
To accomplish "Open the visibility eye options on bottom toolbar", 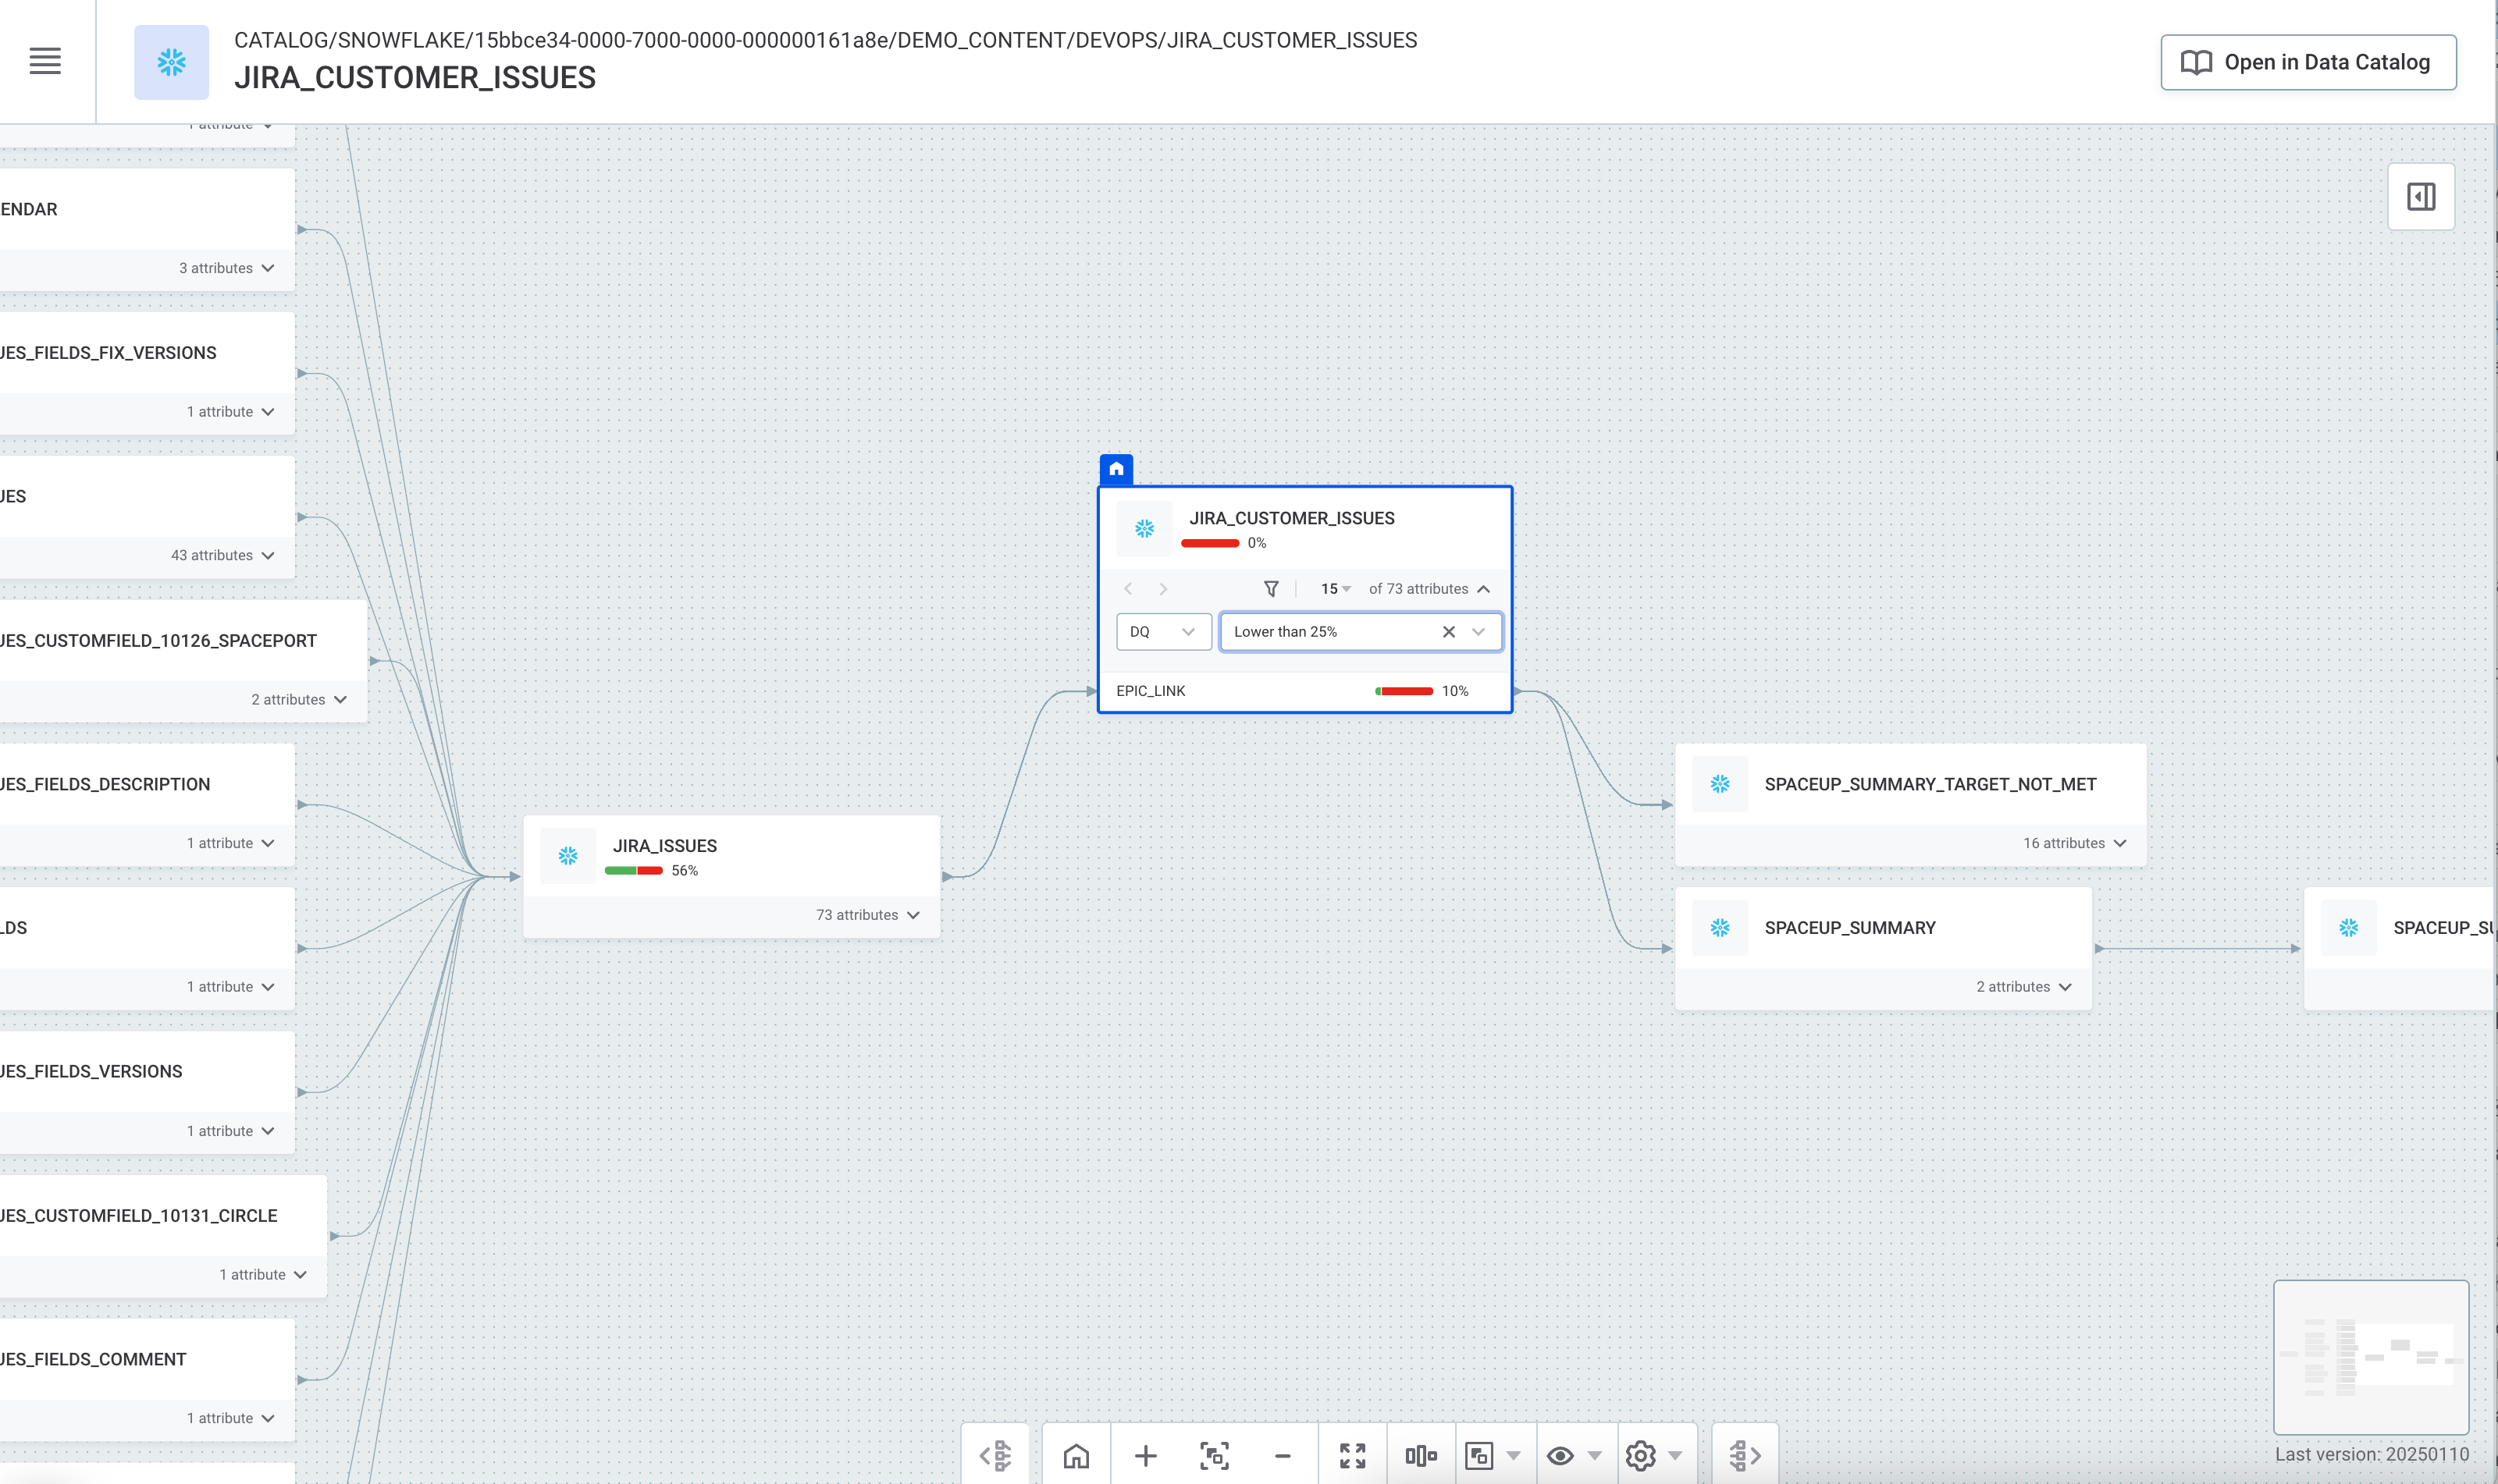I will click(1560, 1455).
